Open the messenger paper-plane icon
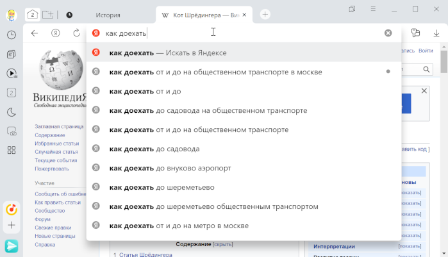Image resolution: width=448 pixels, height=257 pixels. click(12, 246)
